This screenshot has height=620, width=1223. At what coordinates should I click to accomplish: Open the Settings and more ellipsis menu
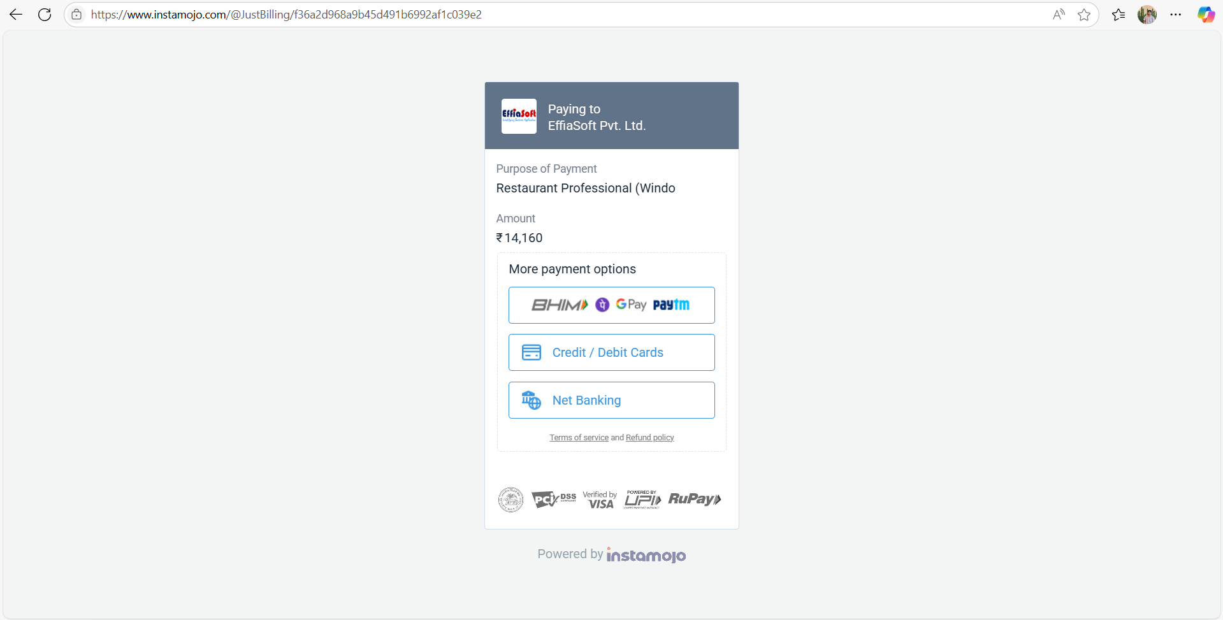1176,15
